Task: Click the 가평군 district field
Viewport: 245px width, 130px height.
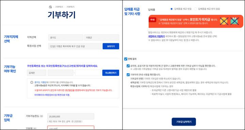Action: [x=102, y=38]
